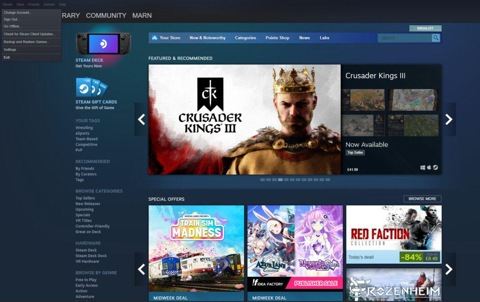Select Settings from the Steam menu
Screen dimensions: 480x302
10,50
